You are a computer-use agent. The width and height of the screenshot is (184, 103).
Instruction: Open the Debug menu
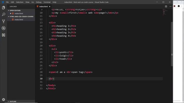click(39, 2)
